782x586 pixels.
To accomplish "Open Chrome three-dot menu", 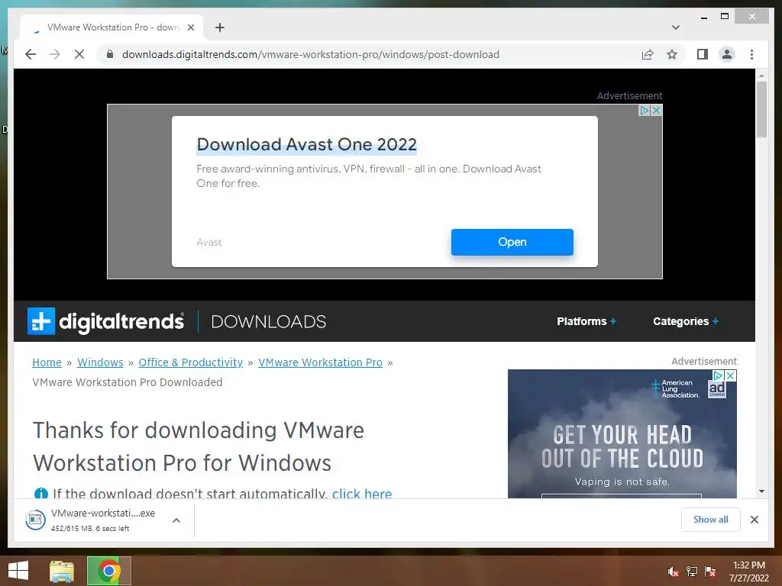I will click(x=752, y=54).
